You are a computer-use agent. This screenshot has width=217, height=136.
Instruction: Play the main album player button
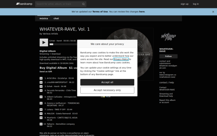pyautogui.click(x=44, y=42)
